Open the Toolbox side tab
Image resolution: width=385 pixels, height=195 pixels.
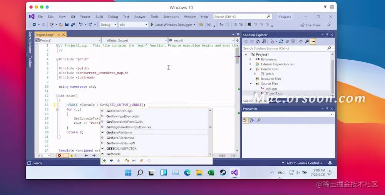point(30,62)
